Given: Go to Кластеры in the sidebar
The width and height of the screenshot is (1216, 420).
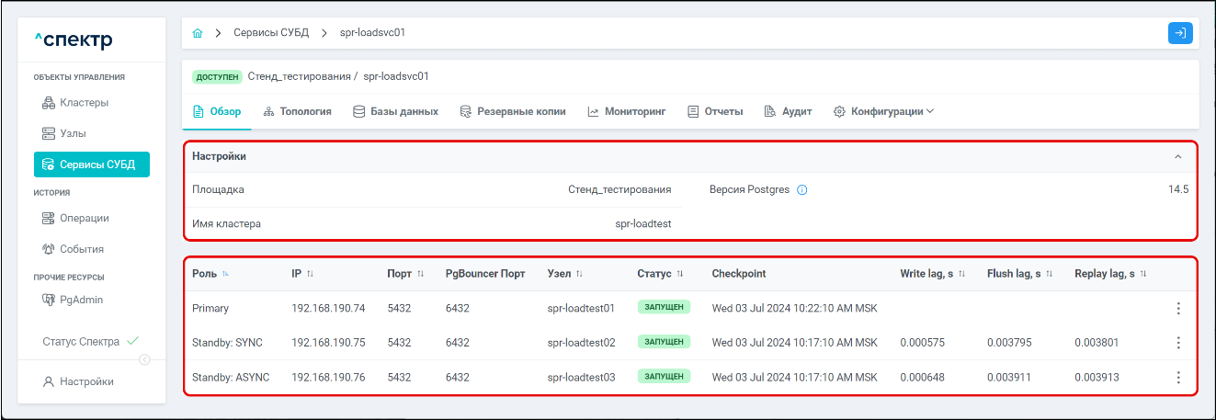Looking at the screenshot, I should point(84,103).
